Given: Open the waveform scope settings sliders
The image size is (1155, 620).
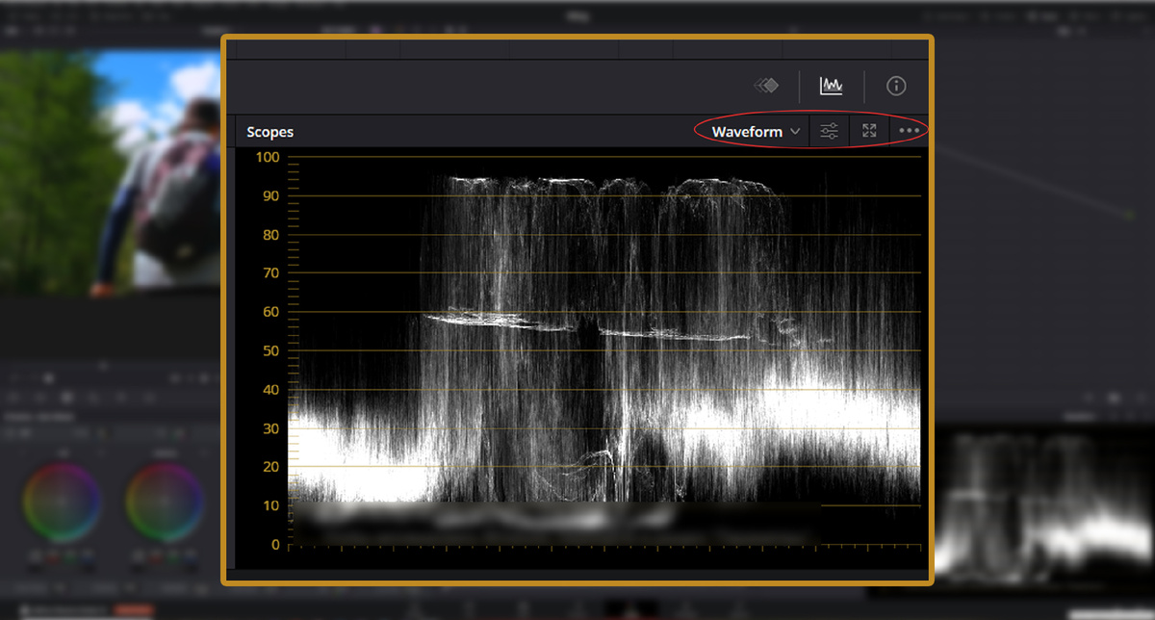Looking at the screenshot, I should pos(829,131).
